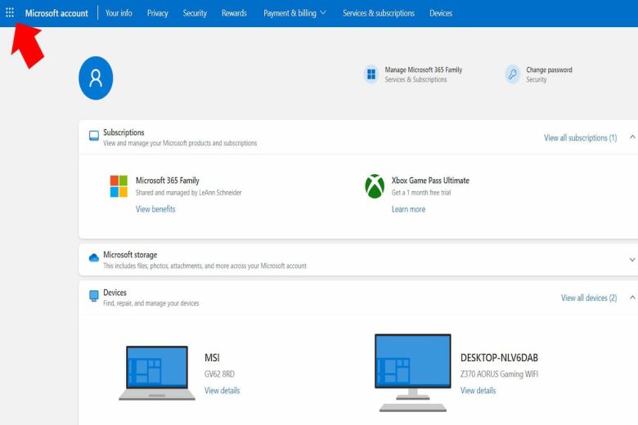Click the Subscriptions section header icon
Image resolution: width=638 pixels, height=425 pixels.
click(x=93, y=136)
